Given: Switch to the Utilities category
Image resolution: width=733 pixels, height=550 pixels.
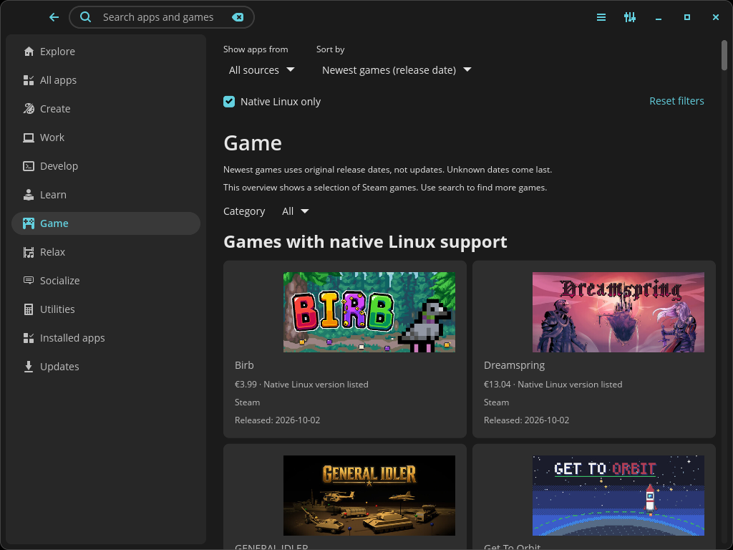Looking at the screenshot, I should (106, 309).
